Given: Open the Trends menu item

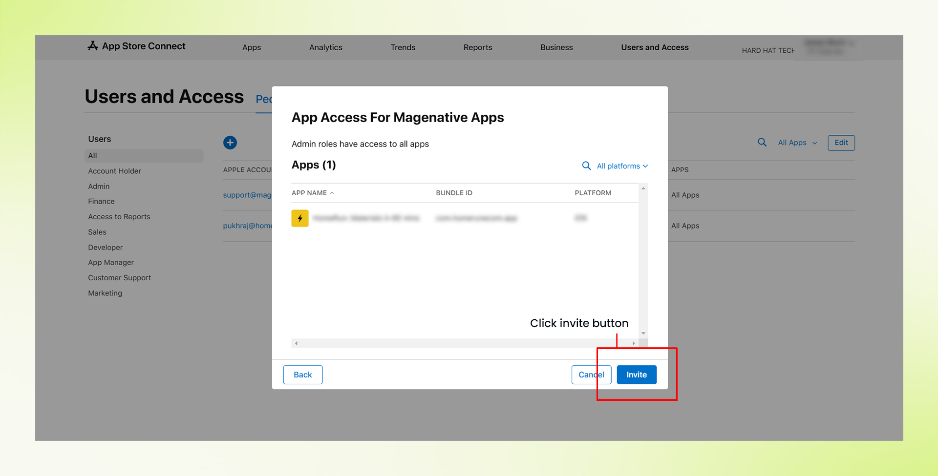Looking at the screenshot, I should tap(403, 47).
